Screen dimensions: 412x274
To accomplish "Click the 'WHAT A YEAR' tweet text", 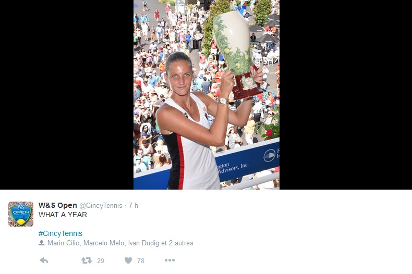I will point(63,215).
